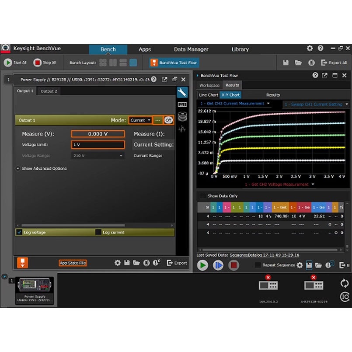Viewport: 352px width, 352px height.
Task: Toggle Output 1 Off switch
Action: [x=168, y=120]
